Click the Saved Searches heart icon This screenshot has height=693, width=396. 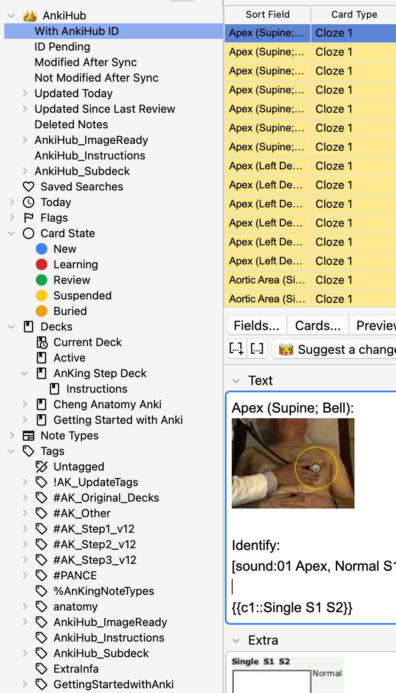(29, 187)
